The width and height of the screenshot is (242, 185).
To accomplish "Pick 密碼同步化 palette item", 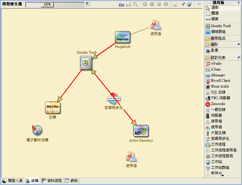I will (223, 139).
